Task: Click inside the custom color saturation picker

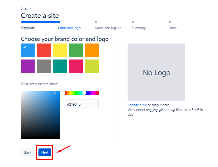Action: [x=40, y=115]
